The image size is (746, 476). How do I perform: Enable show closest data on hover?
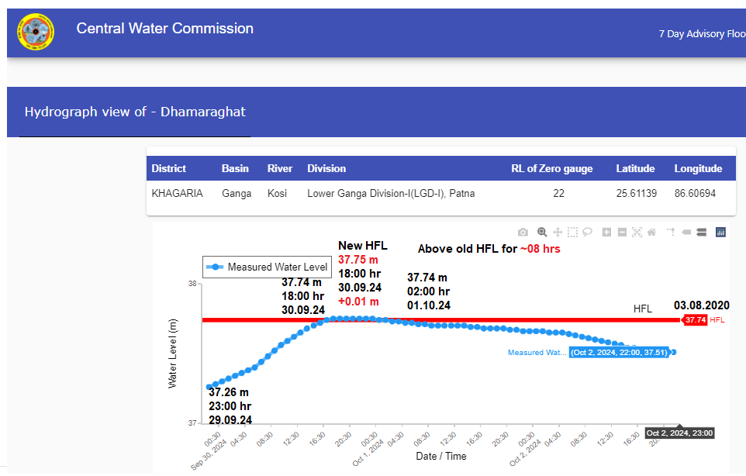click(686, 232)
